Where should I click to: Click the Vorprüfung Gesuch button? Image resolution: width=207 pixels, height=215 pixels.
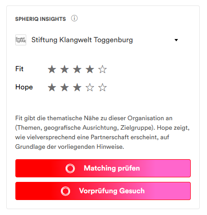103,191
